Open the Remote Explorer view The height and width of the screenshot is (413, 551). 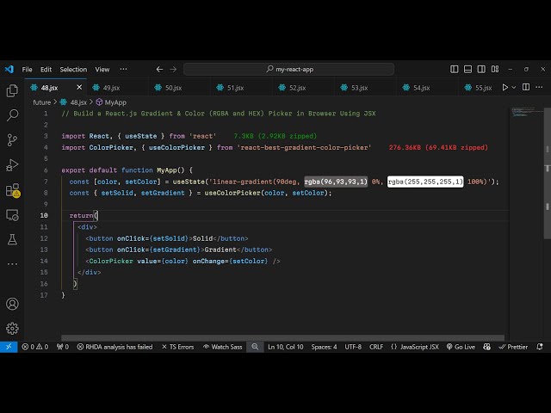coord(12,215)
